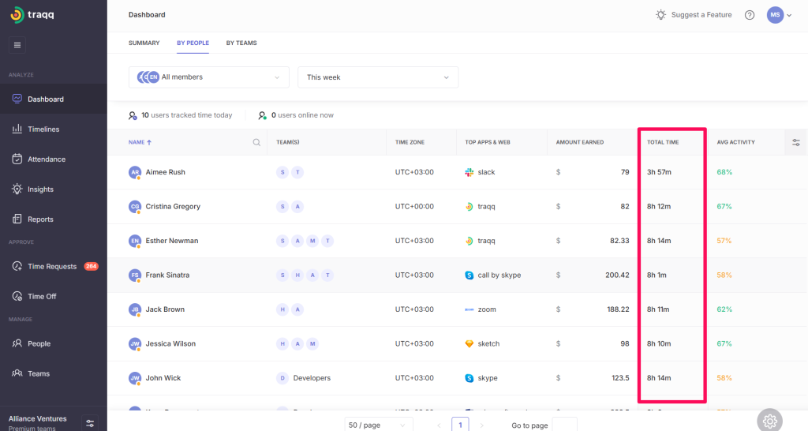808x431 pixels.
Task: Open the help question mark icon
Action: [749, 15]
